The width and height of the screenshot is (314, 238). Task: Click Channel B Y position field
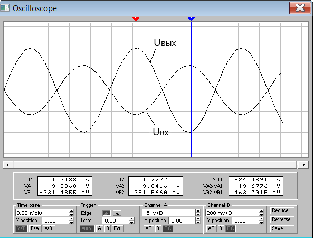(245, 221)
